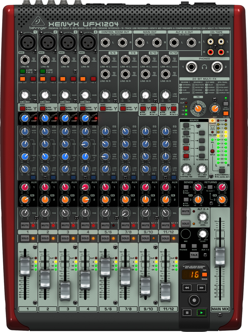The width and height of the screenshot is (248, 332).
Task: Toggle the LOW CUT switch on channel 1
Action: coord(23,79)
